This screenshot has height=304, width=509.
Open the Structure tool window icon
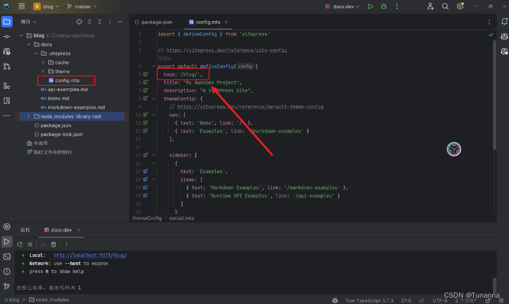(x=6, y=85)
